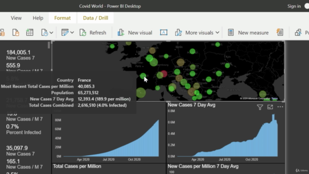Click the New Cases 7 Day Avg title

(x=191, y=105)
